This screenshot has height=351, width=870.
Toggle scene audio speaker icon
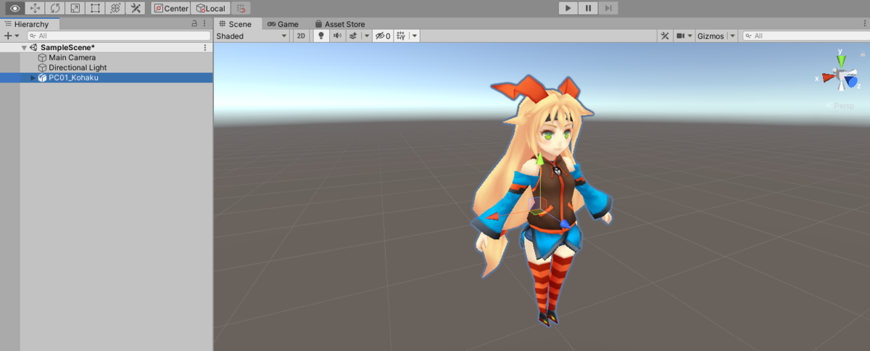pyautogui.click(x=337, y=36)
